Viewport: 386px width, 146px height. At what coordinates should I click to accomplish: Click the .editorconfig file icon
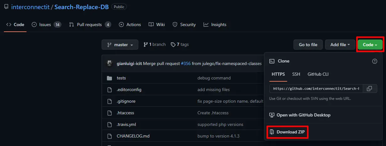coord(109,89)
